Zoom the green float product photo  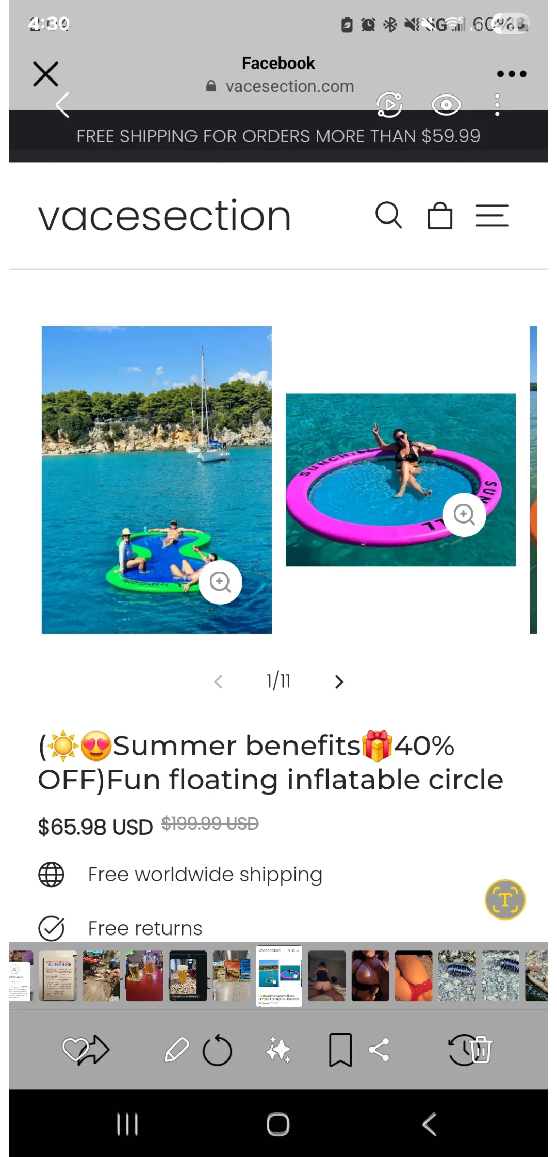pos(220,582)
